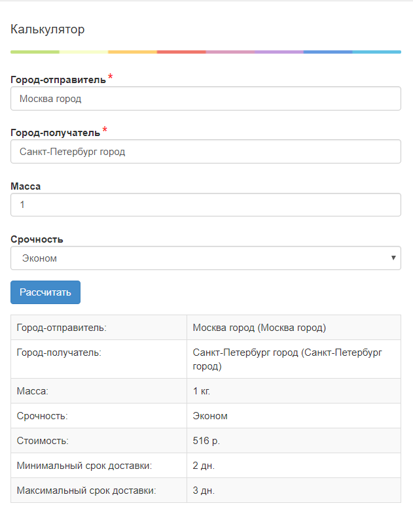The image size is (413, 516).
Task: Click the 'Срочность:' table row label
Action: point(42,416)
